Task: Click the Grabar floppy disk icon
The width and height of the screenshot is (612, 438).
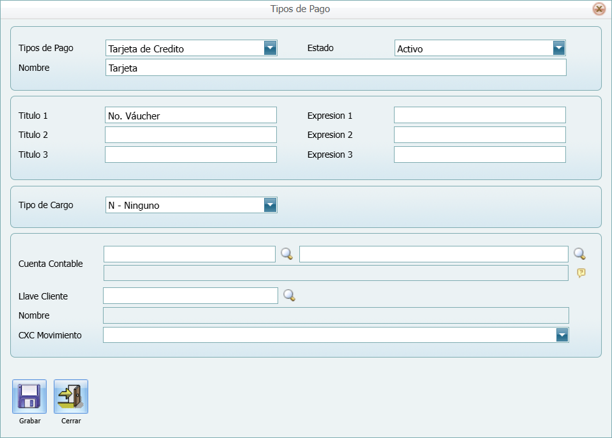Action: coord(29,396)
